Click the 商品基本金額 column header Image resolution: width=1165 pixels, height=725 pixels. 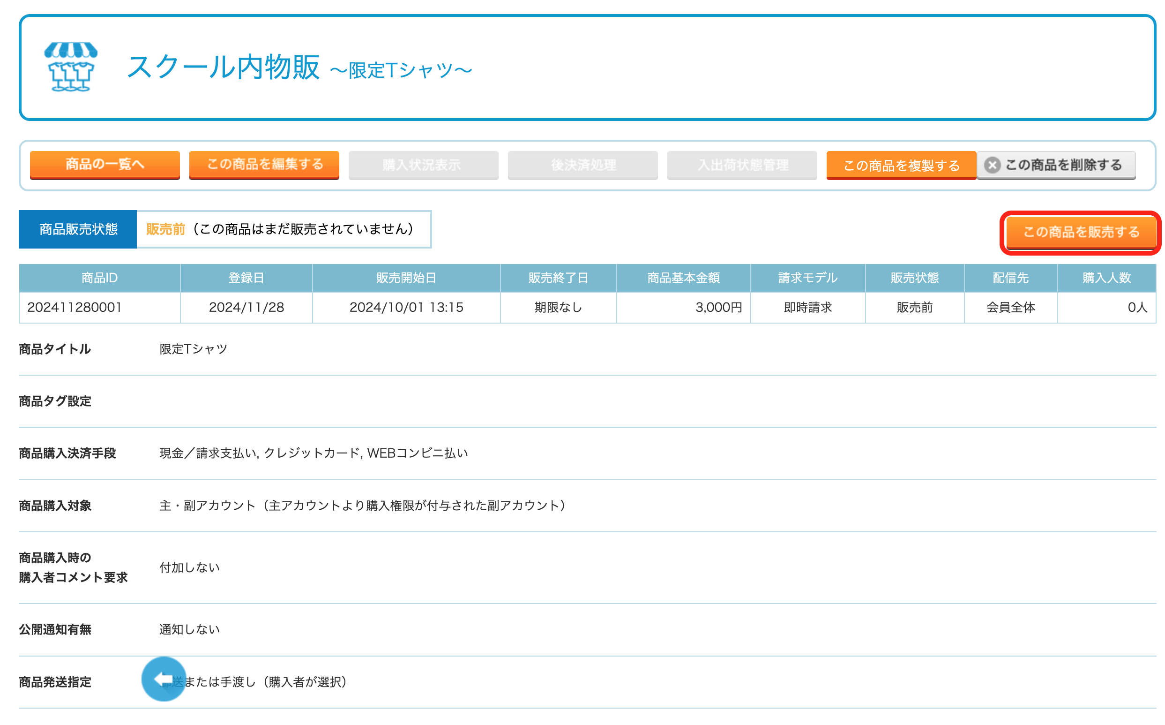[683, 278]
